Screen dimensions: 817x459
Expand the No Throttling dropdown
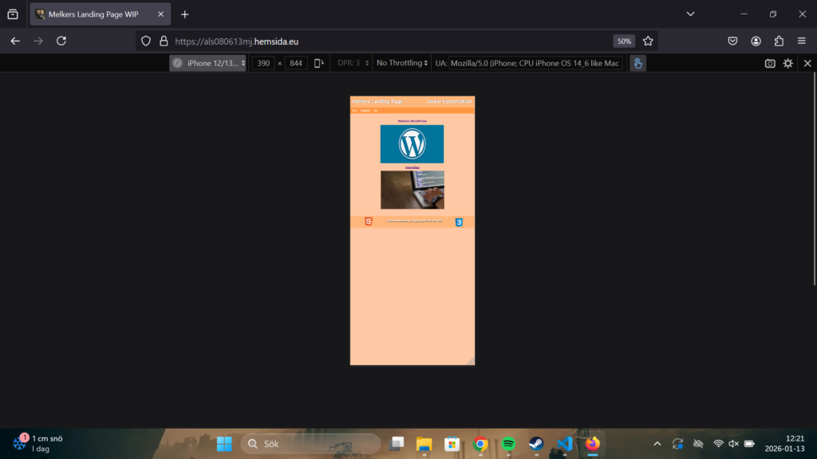(402, 63)
